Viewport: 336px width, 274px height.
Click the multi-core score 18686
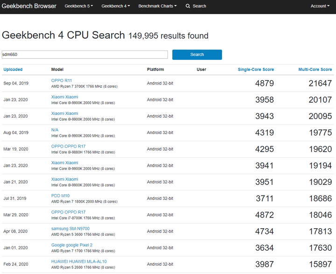[320, 198]
